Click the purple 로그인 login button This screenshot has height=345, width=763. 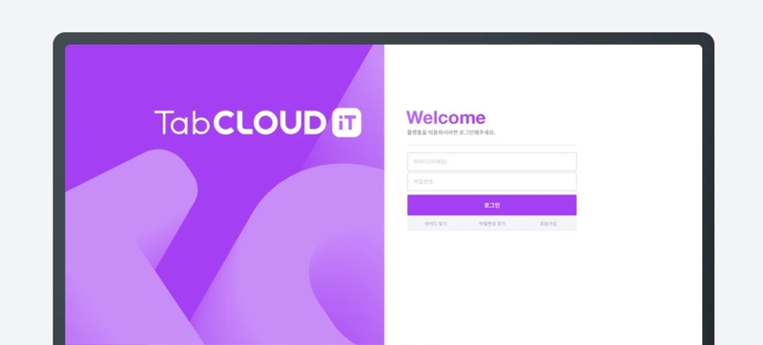pos(491,205)
